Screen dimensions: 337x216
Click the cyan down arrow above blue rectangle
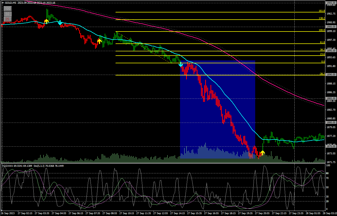tap(181, 64)
